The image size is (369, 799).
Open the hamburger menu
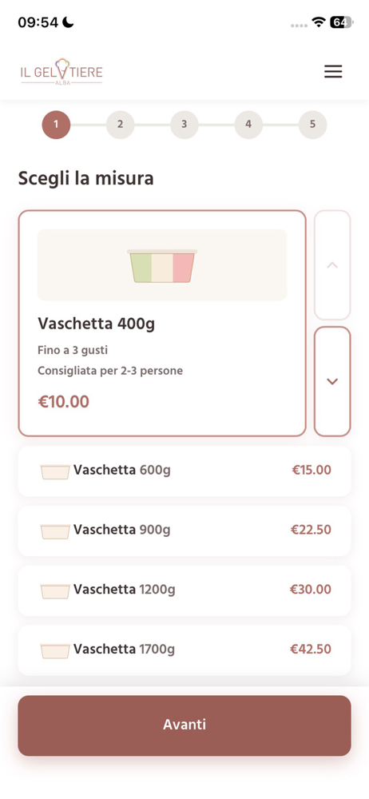tap(333, 72)
